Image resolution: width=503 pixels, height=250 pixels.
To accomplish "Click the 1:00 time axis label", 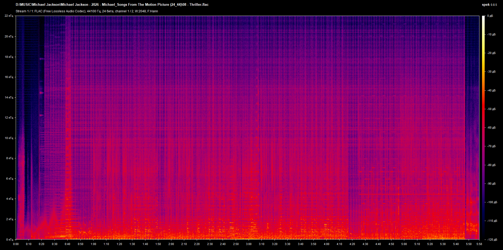I will pyautogui.click(x=93, y=244).
